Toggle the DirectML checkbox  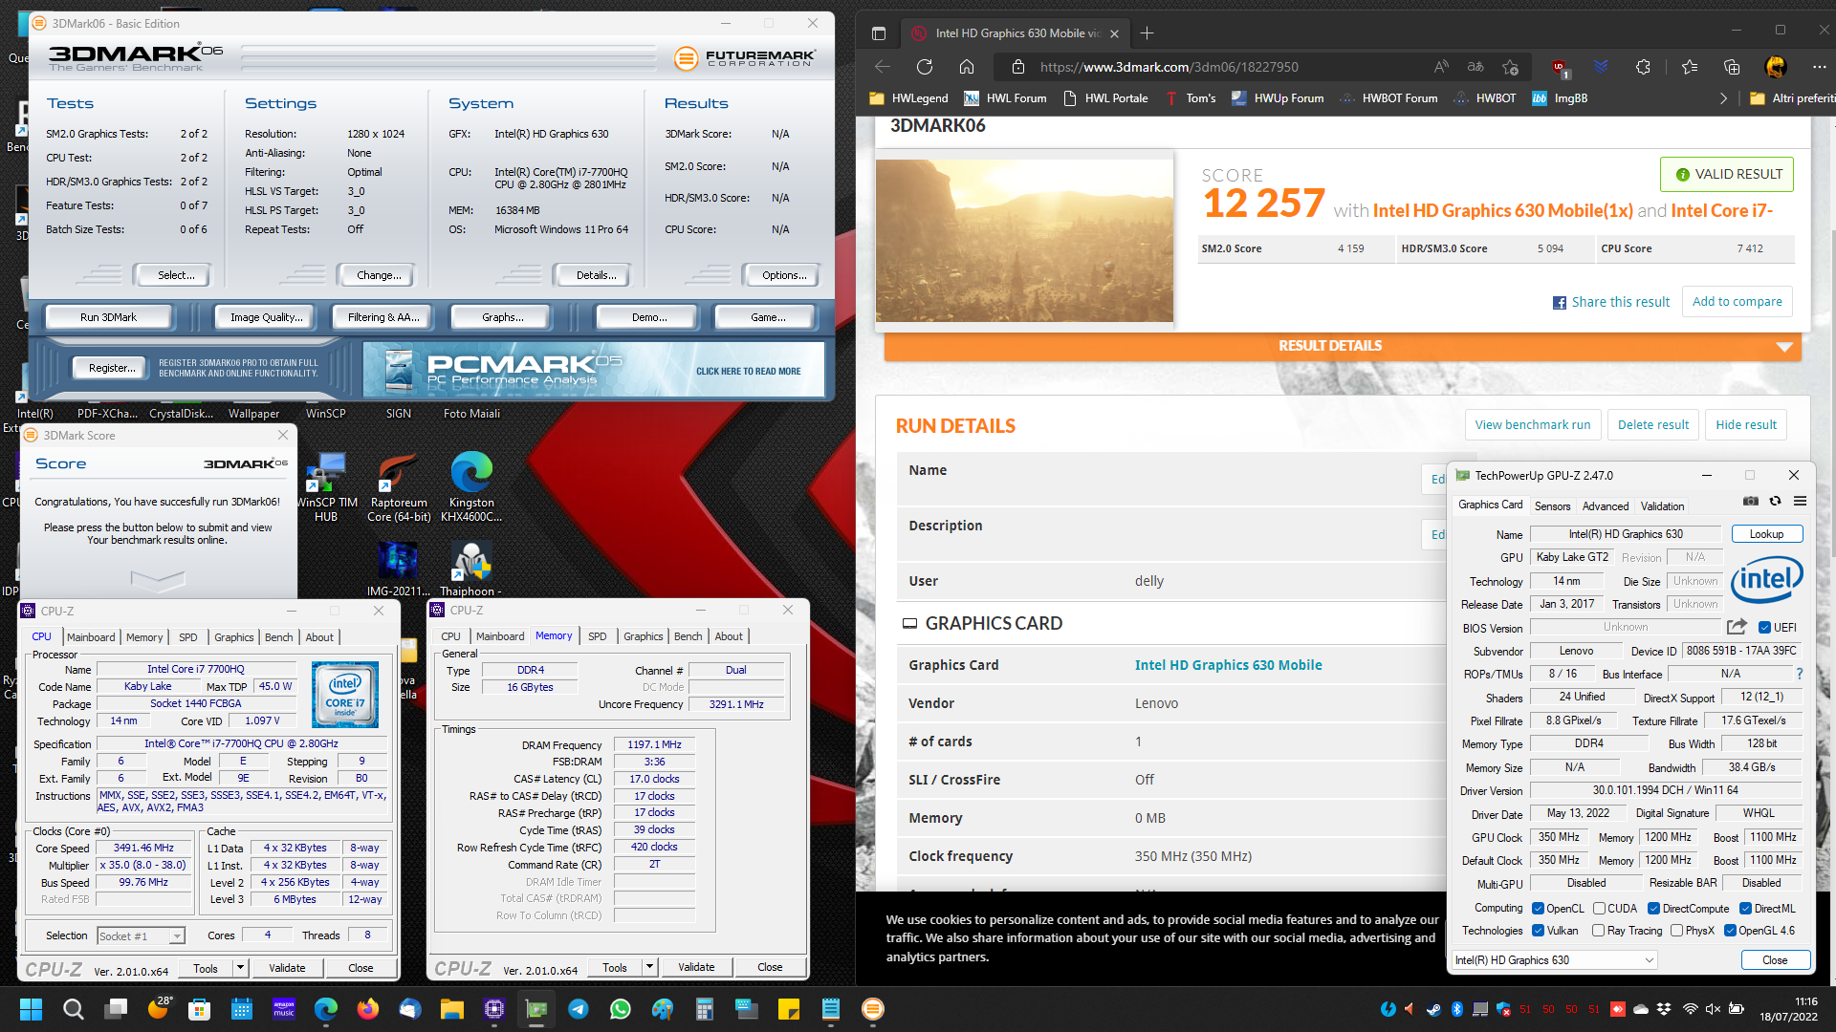(x=1745, y=909)
